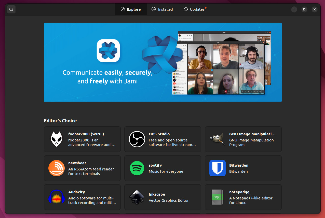Click the green Spotify icon
This screenshot has width=325, height=218.
[x=137, y=168]
